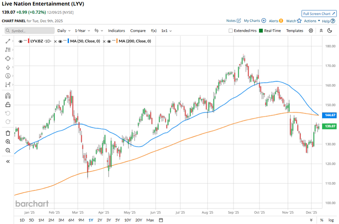Click the Full Screen Chart button

click(319, 14)
